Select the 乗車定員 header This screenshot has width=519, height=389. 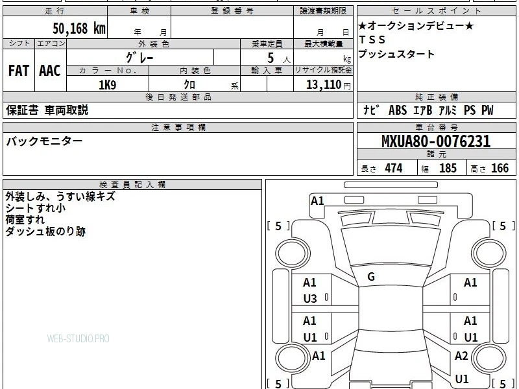point(267,44)
